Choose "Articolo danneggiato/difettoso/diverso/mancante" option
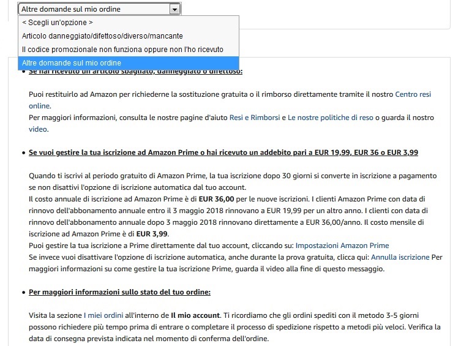This screenshot has width=461, height=346. point(129,36)
